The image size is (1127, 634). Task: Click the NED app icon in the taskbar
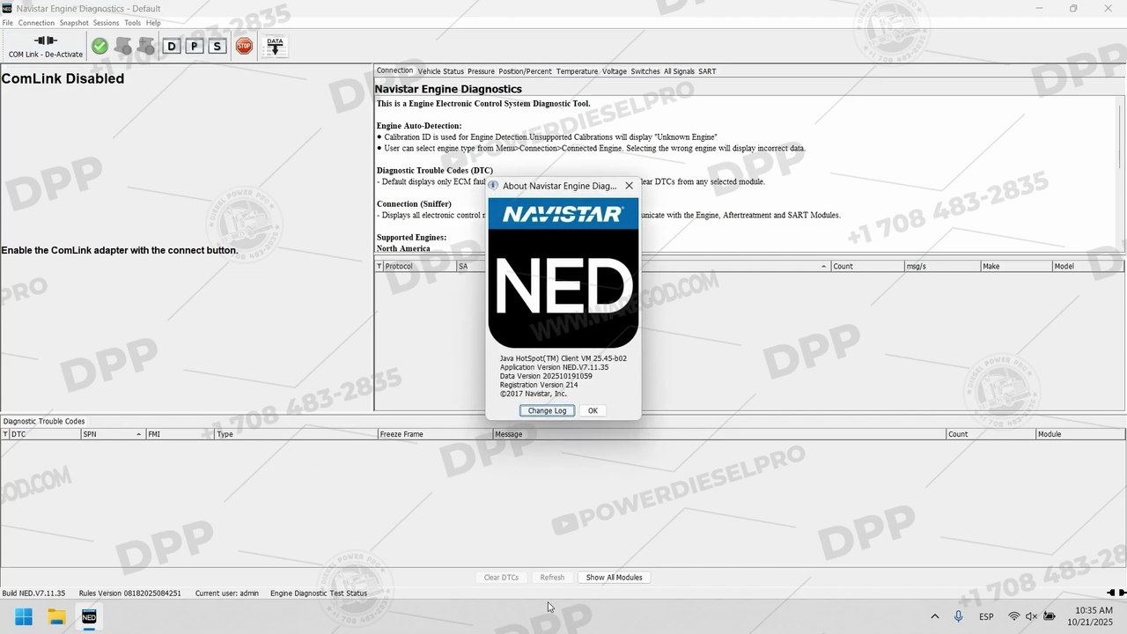(x=89, y=616)
